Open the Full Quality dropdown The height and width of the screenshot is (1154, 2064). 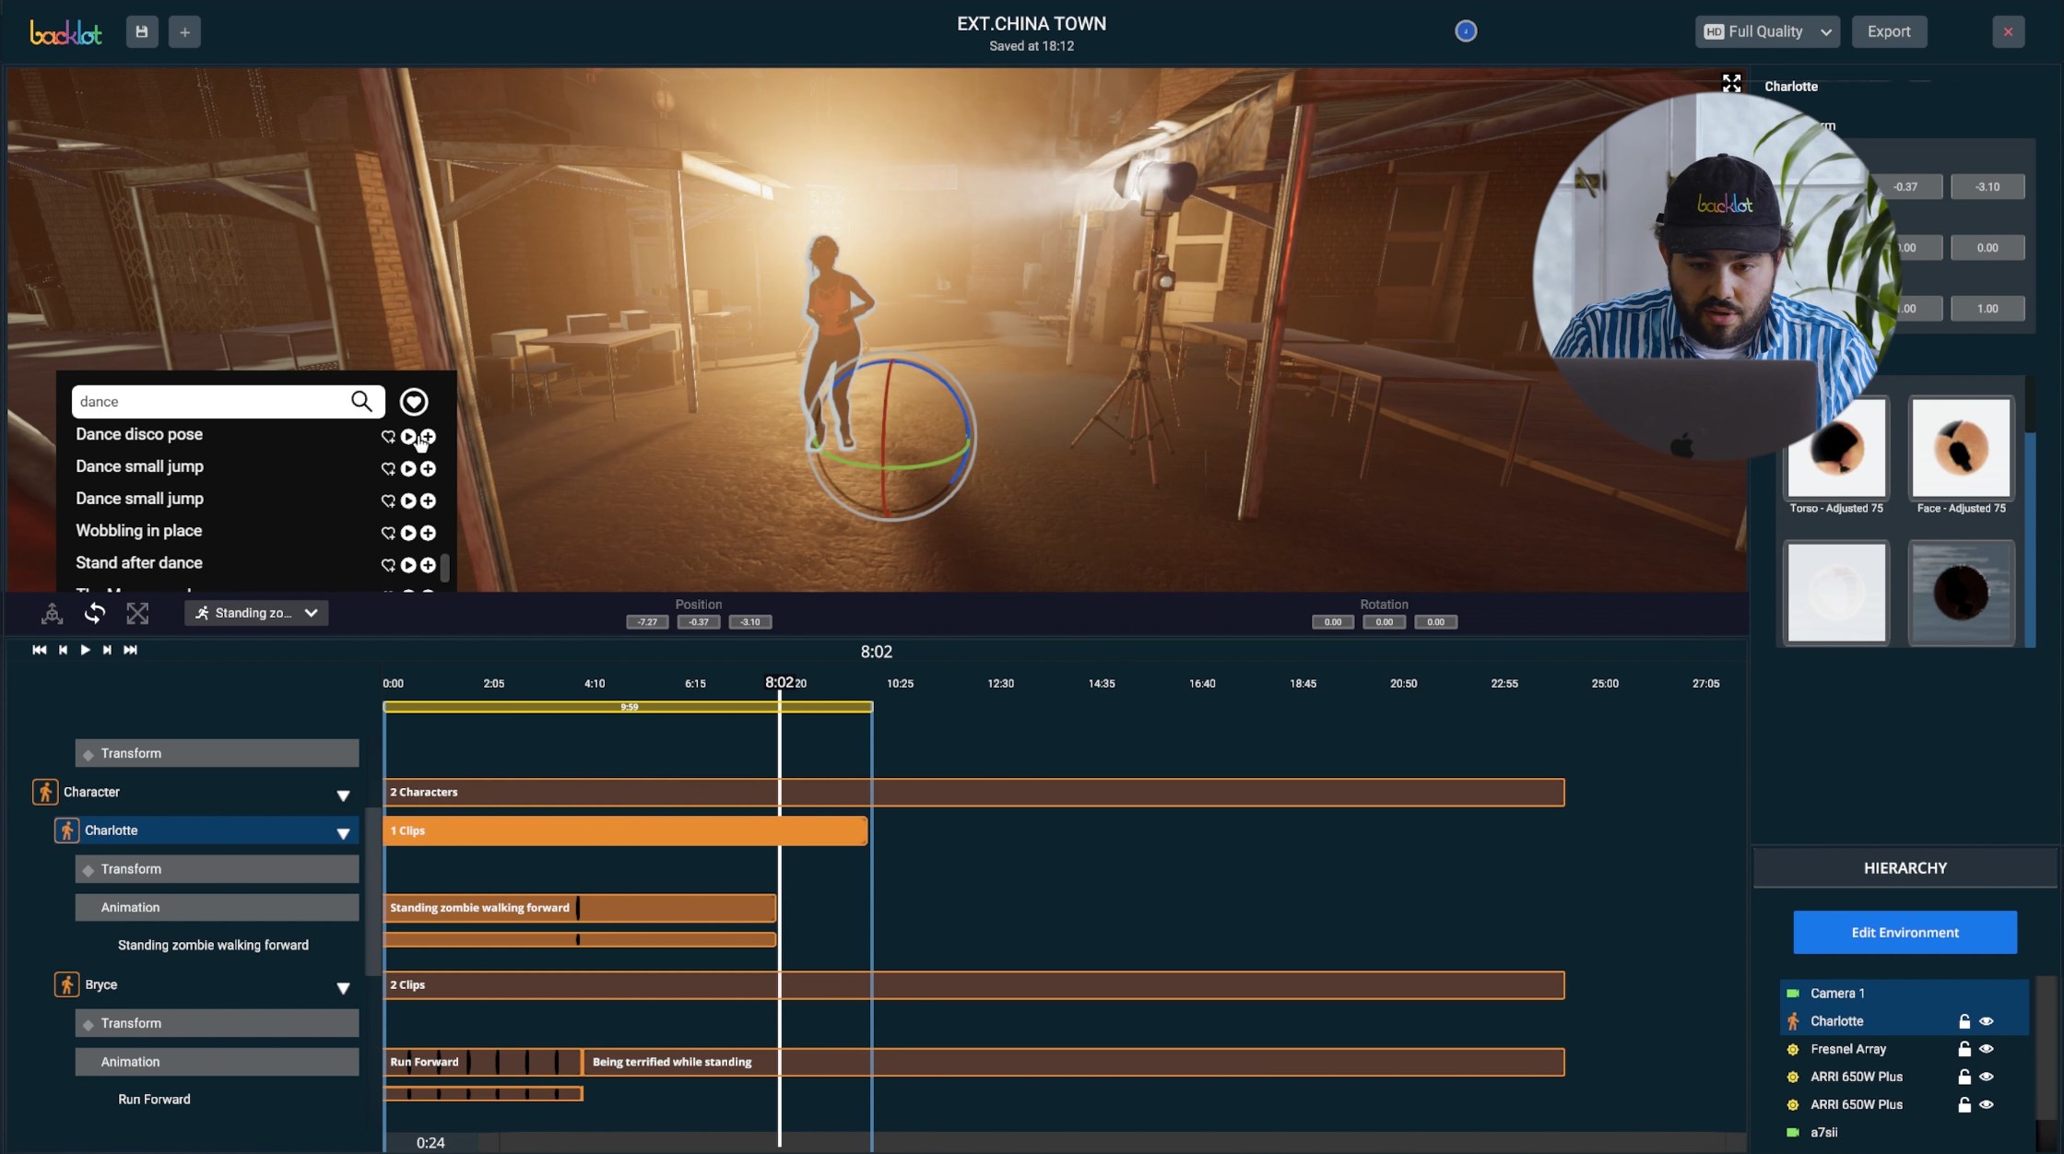tap(1766, 31)
